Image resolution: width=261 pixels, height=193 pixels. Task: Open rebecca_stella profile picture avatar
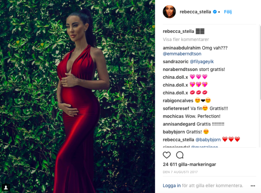[169, 12]
